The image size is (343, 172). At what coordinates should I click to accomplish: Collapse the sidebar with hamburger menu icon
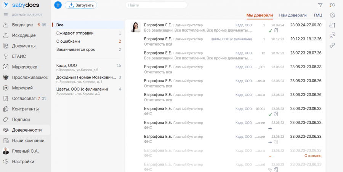[6, 15]
